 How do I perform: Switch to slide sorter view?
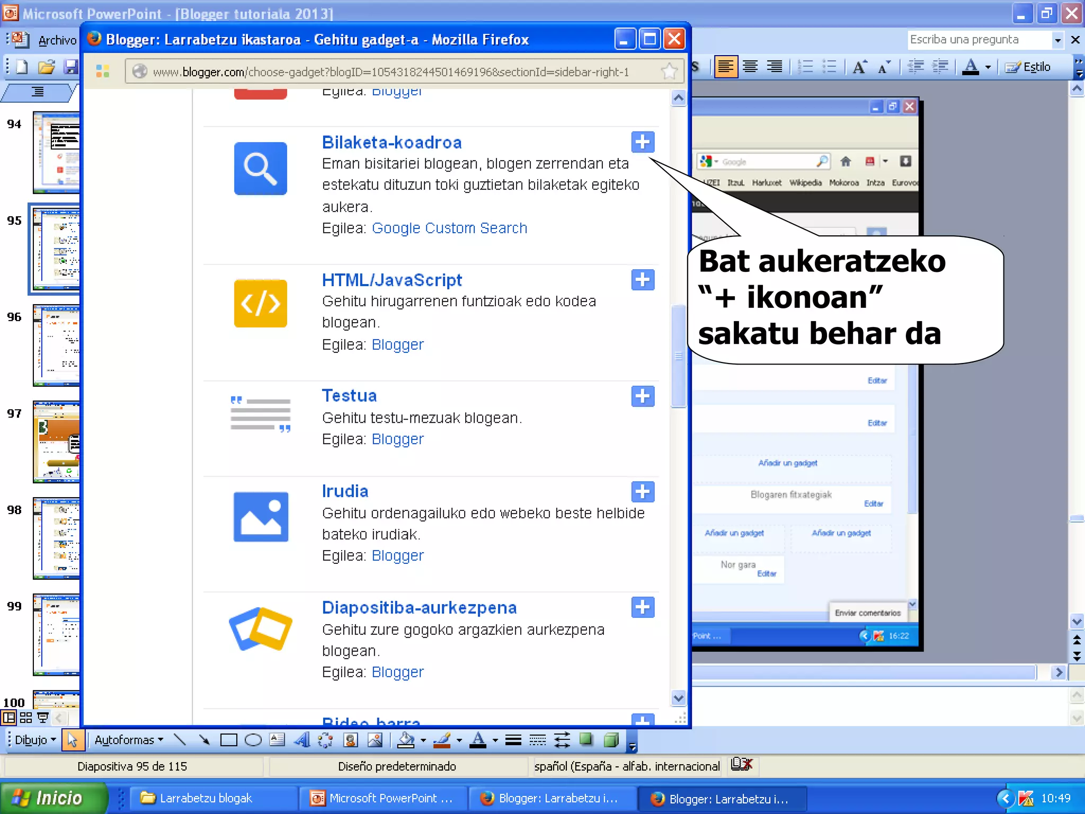[26, 718]
